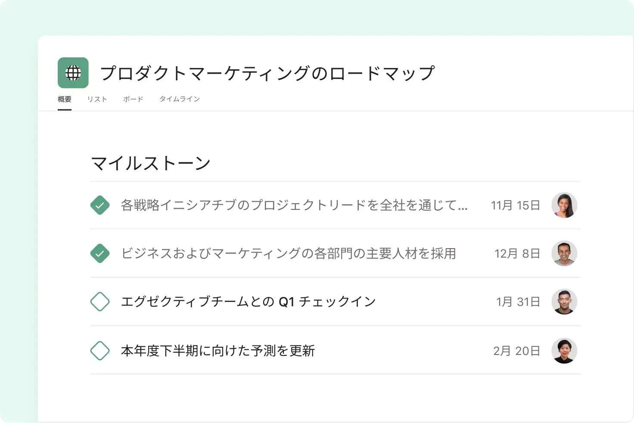Open the ビジネスおよびマーケティング milestone details
This screenshot has width=634, height=423.
pyautogui.click(x=288, y=254)
